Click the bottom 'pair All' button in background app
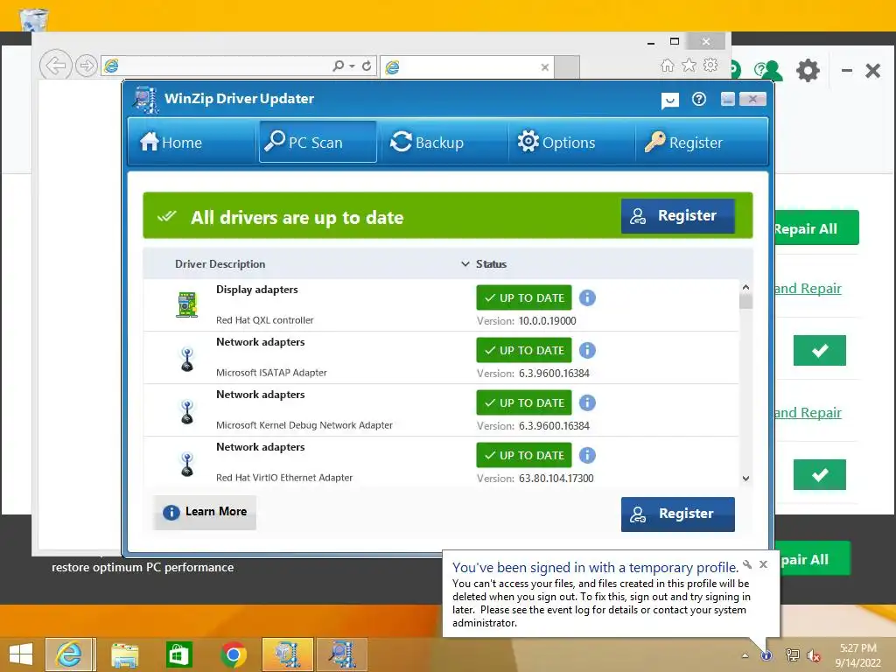Viewport: 896px width, 672px height. 815,559
